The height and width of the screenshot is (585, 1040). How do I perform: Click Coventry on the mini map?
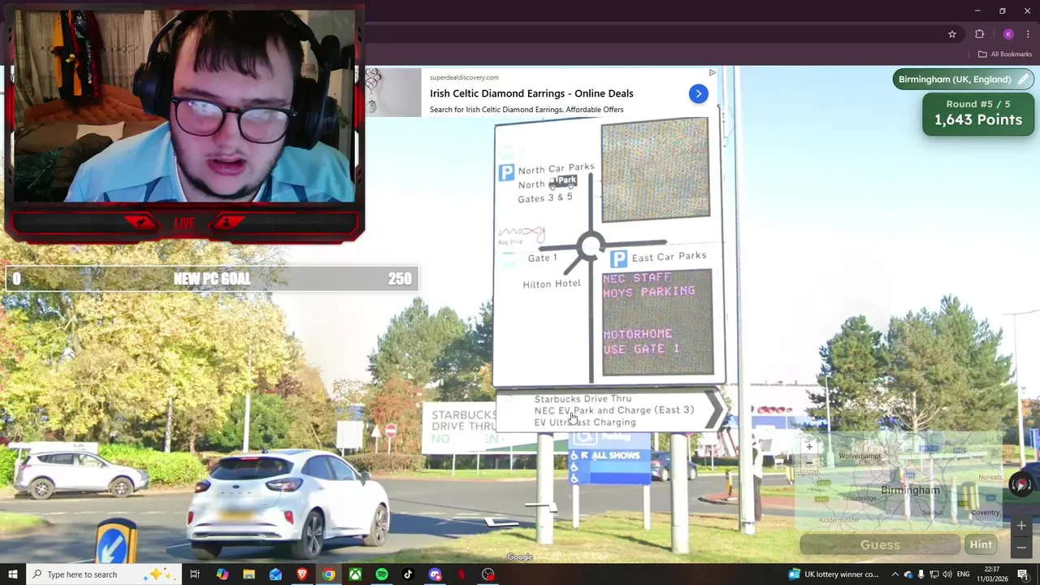pyautogui.click(x=985, y=513)
